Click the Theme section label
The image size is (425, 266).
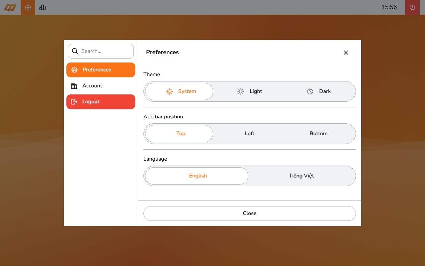(x=152, y=74)
